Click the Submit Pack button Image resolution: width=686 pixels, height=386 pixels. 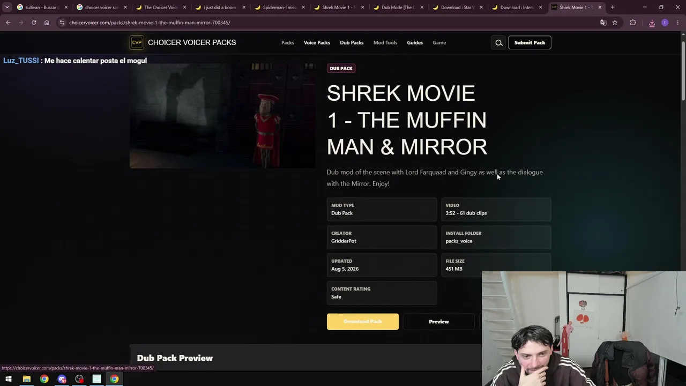click(x=530, y=43)
